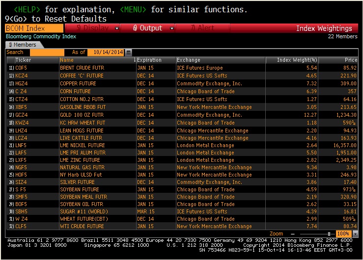Select GCZ4 gold ticker
This screenshot has width=363, height=260.
(x=21, y=115)
